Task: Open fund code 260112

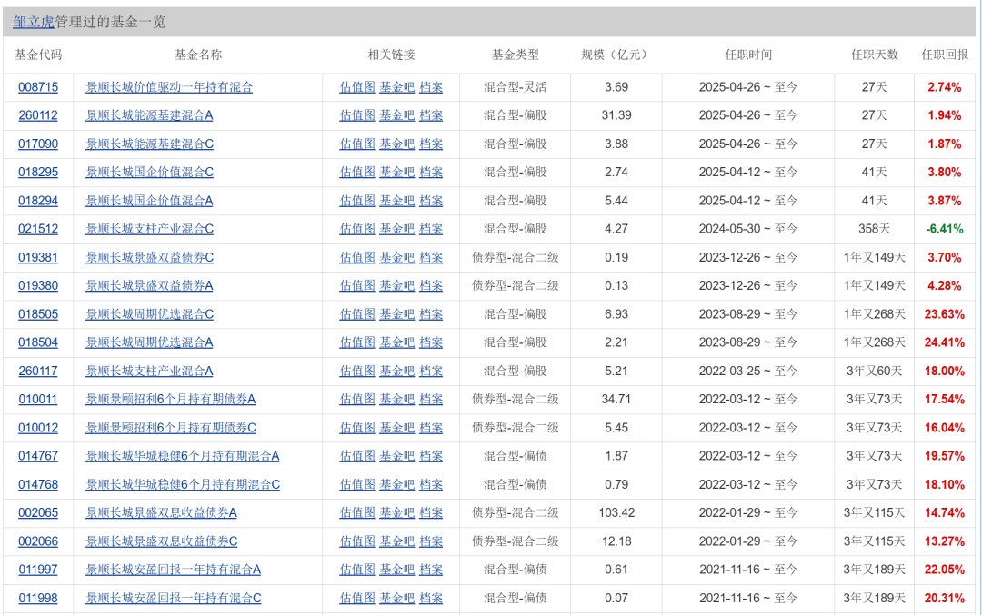Action: [38, 115]
